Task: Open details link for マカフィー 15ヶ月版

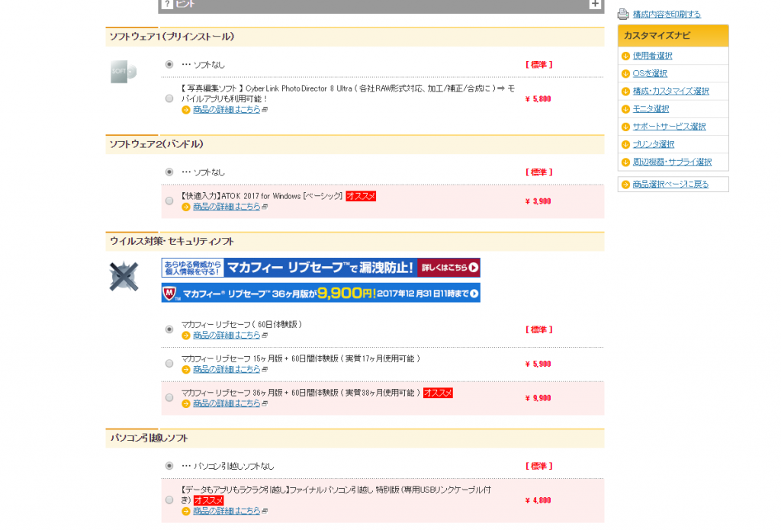Action: 227,369
